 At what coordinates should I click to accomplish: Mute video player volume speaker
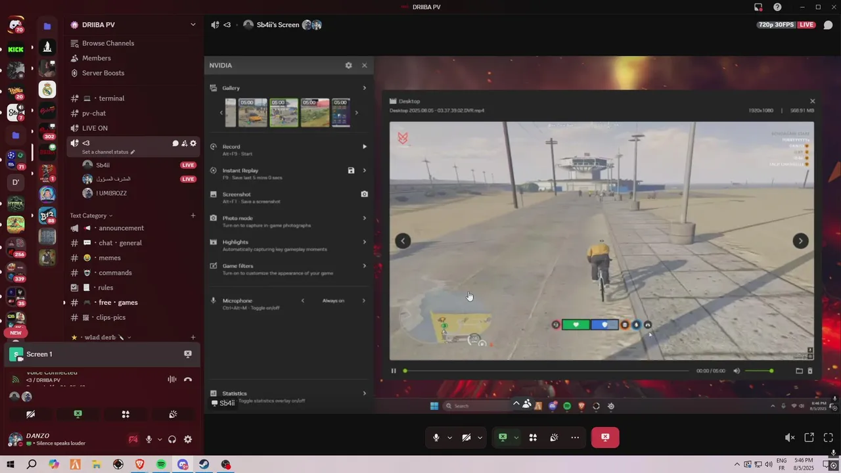click(737, 371)
